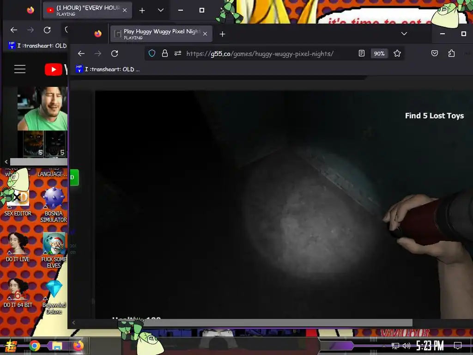Click the 'Find 5 Lost Toys' objective text
473x355 pixels.
pyautogui.click(x=434, y=116)
